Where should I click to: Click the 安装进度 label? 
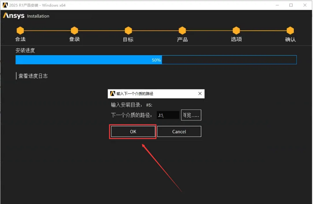(x=25, y=50)
